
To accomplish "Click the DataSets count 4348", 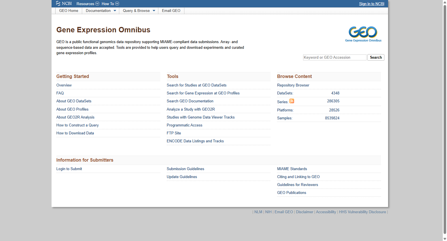I will (x=335, y=93).
